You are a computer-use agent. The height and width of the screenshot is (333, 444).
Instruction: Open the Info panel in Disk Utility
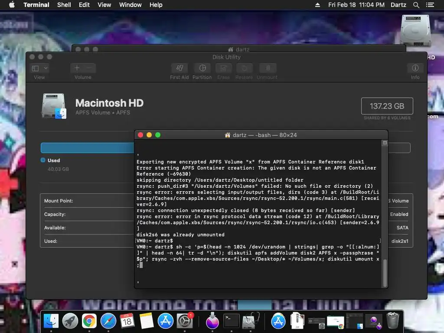[x=415, y=68]
